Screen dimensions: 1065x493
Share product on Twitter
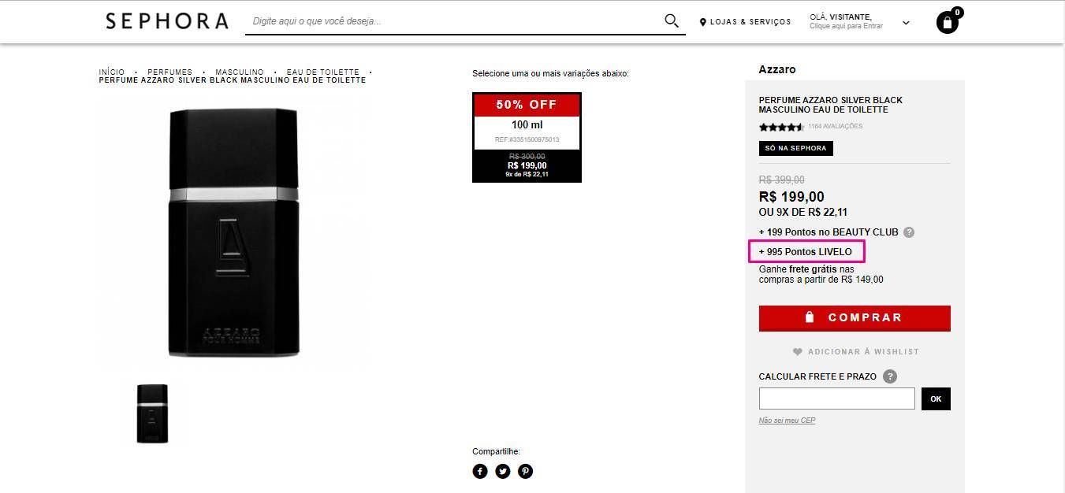tap(503, 471)
